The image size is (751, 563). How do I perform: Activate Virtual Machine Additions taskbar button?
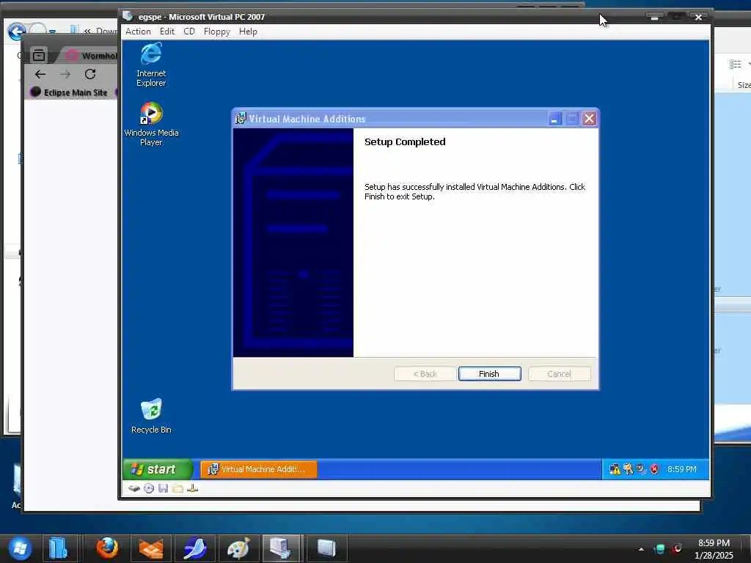point(259,469)
